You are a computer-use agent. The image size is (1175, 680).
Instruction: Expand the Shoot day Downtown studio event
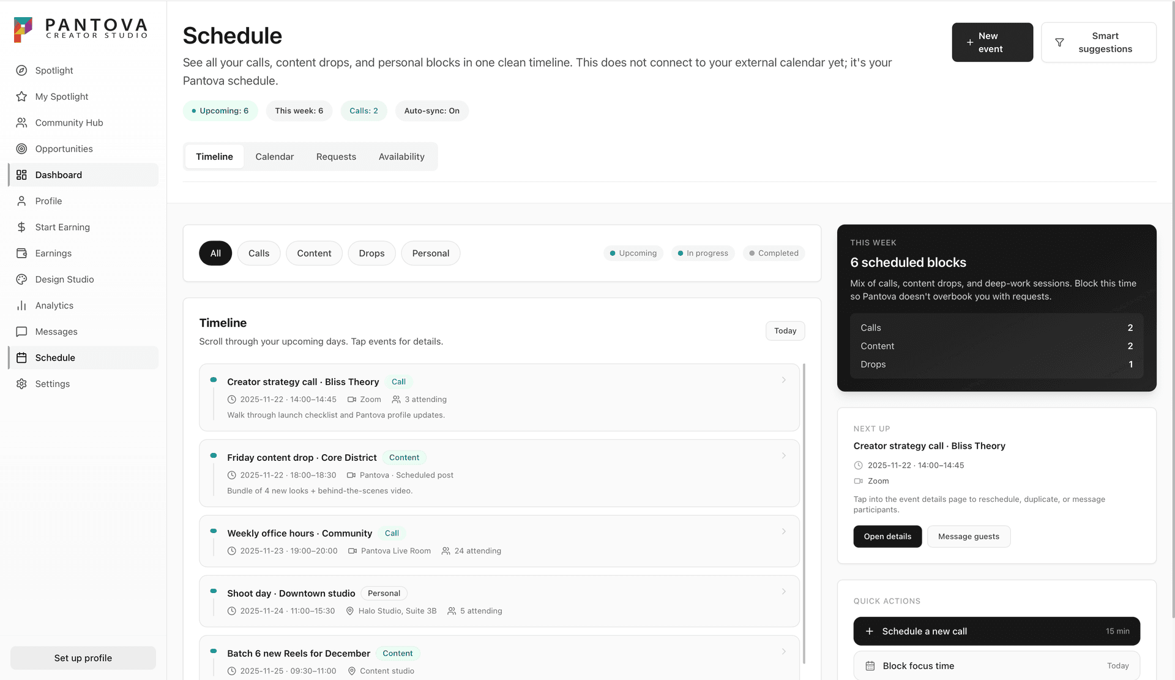tap(784, 591)
